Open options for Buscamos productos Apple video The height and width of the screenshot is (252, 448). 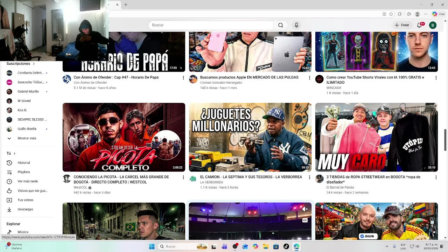[x=309, y=78]
